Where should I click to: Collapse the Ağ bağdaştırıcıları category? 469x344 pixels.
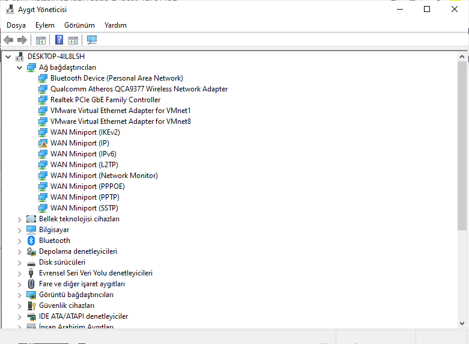(19, 68)
